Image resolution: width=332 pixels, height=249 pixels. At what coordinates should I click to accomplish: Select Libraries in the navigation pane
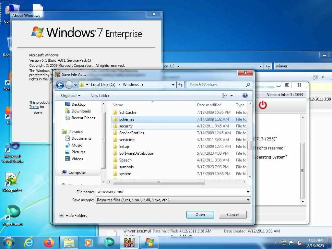(75, 132)
